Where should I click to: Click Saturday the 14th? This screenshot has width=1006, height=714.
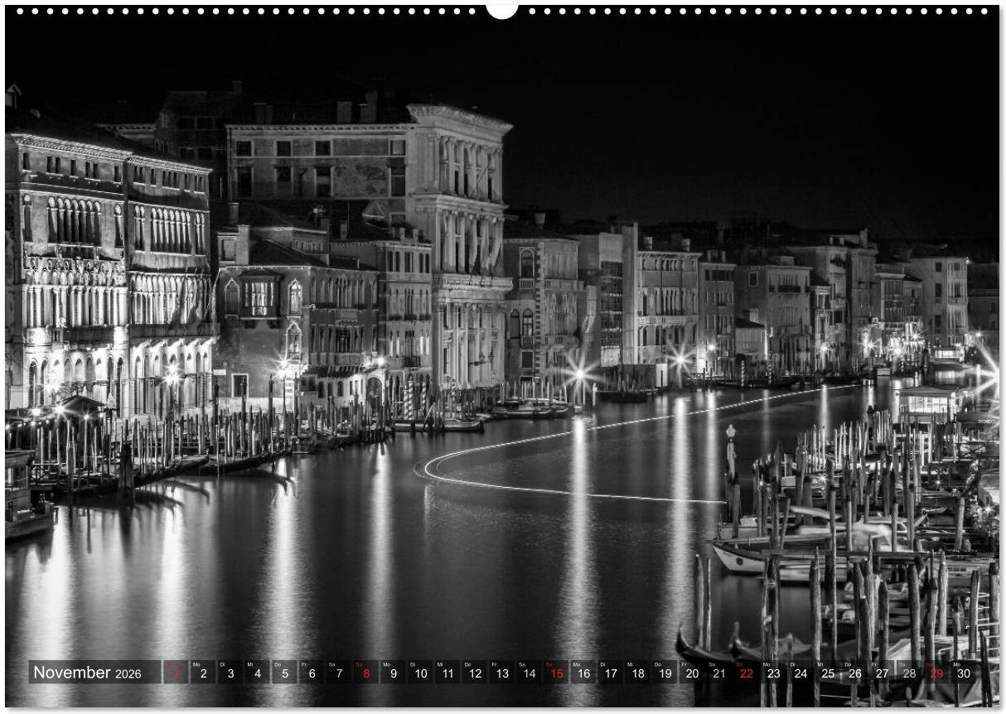[529, 673]
